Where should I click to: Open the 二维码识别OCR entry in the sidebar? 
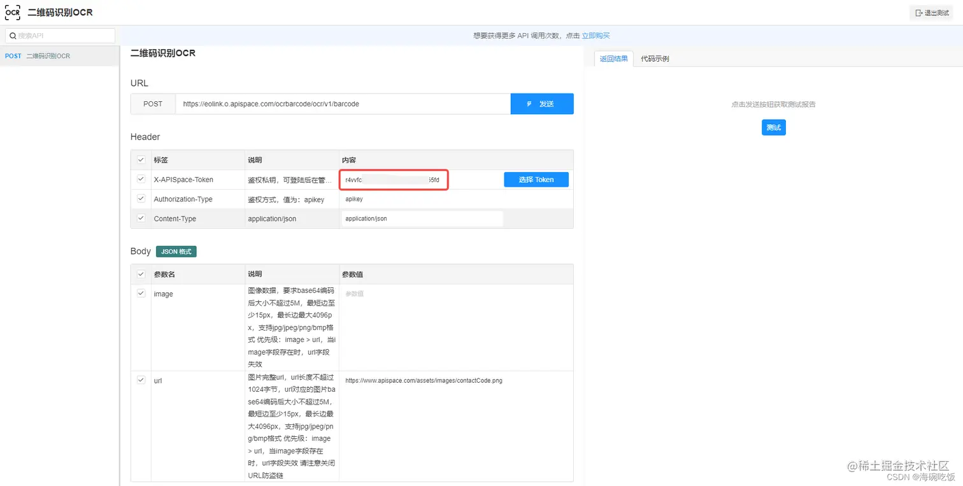[46, 56]
